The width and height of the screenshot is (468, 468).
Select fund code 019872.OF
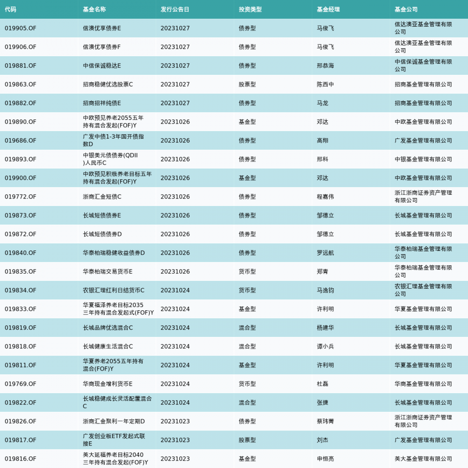[x=20, y=234]
